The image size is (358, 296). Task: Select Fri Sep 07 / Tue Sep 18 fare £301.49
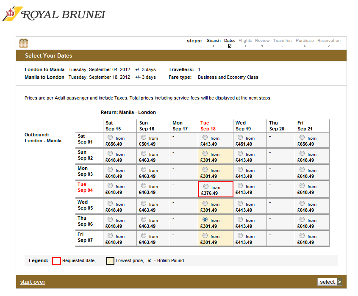[x=205, y=235]
